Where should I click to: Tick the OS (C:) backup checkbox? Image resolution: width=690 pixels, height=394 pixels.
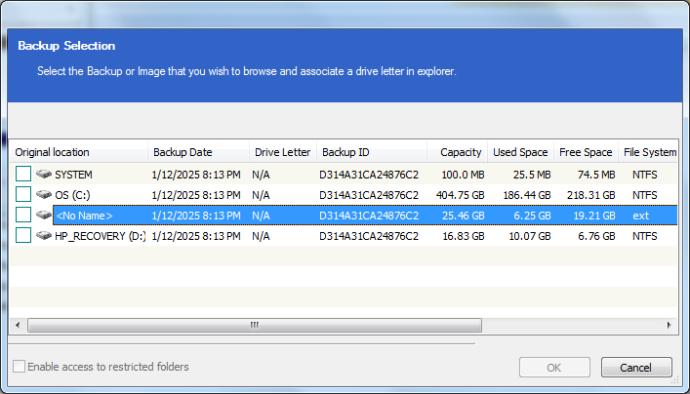23,195
